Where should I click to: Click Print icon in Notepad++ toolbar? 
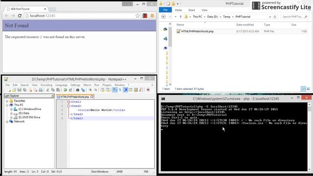[x=41, y=90]
